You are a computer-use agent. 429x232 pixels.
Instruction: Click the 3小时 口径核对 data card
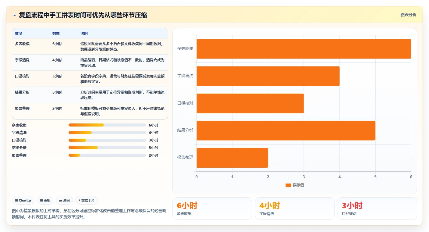(377, 209)
